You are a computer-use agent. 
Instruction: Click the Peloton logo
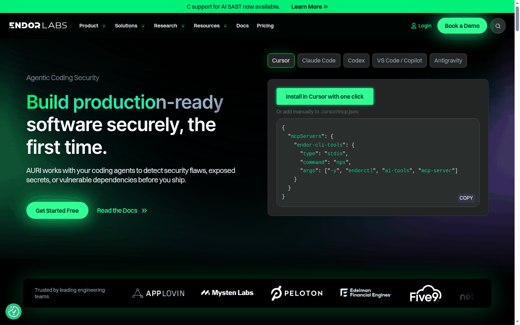(297, 293)
